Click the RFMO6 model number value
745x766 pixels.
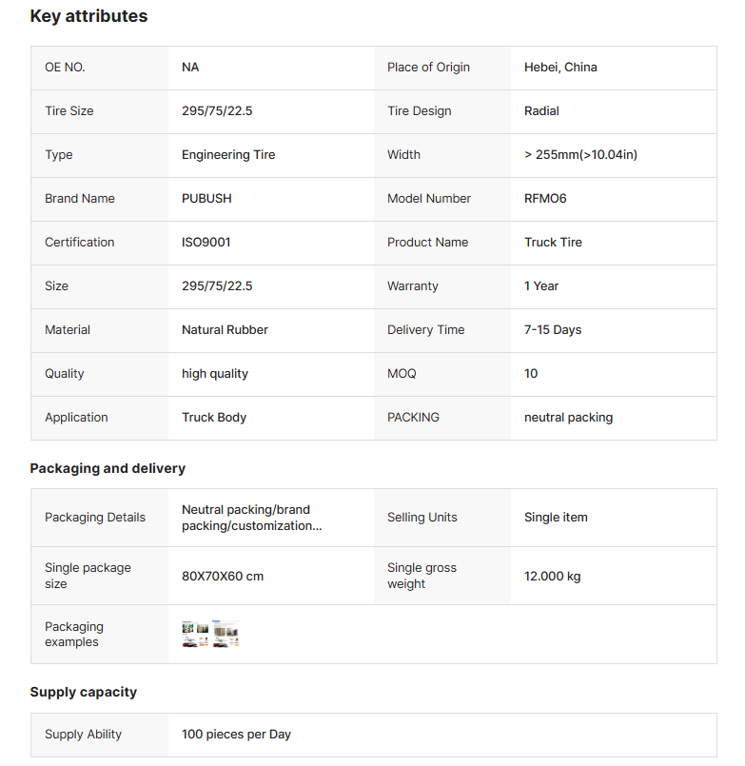(545, 199)
